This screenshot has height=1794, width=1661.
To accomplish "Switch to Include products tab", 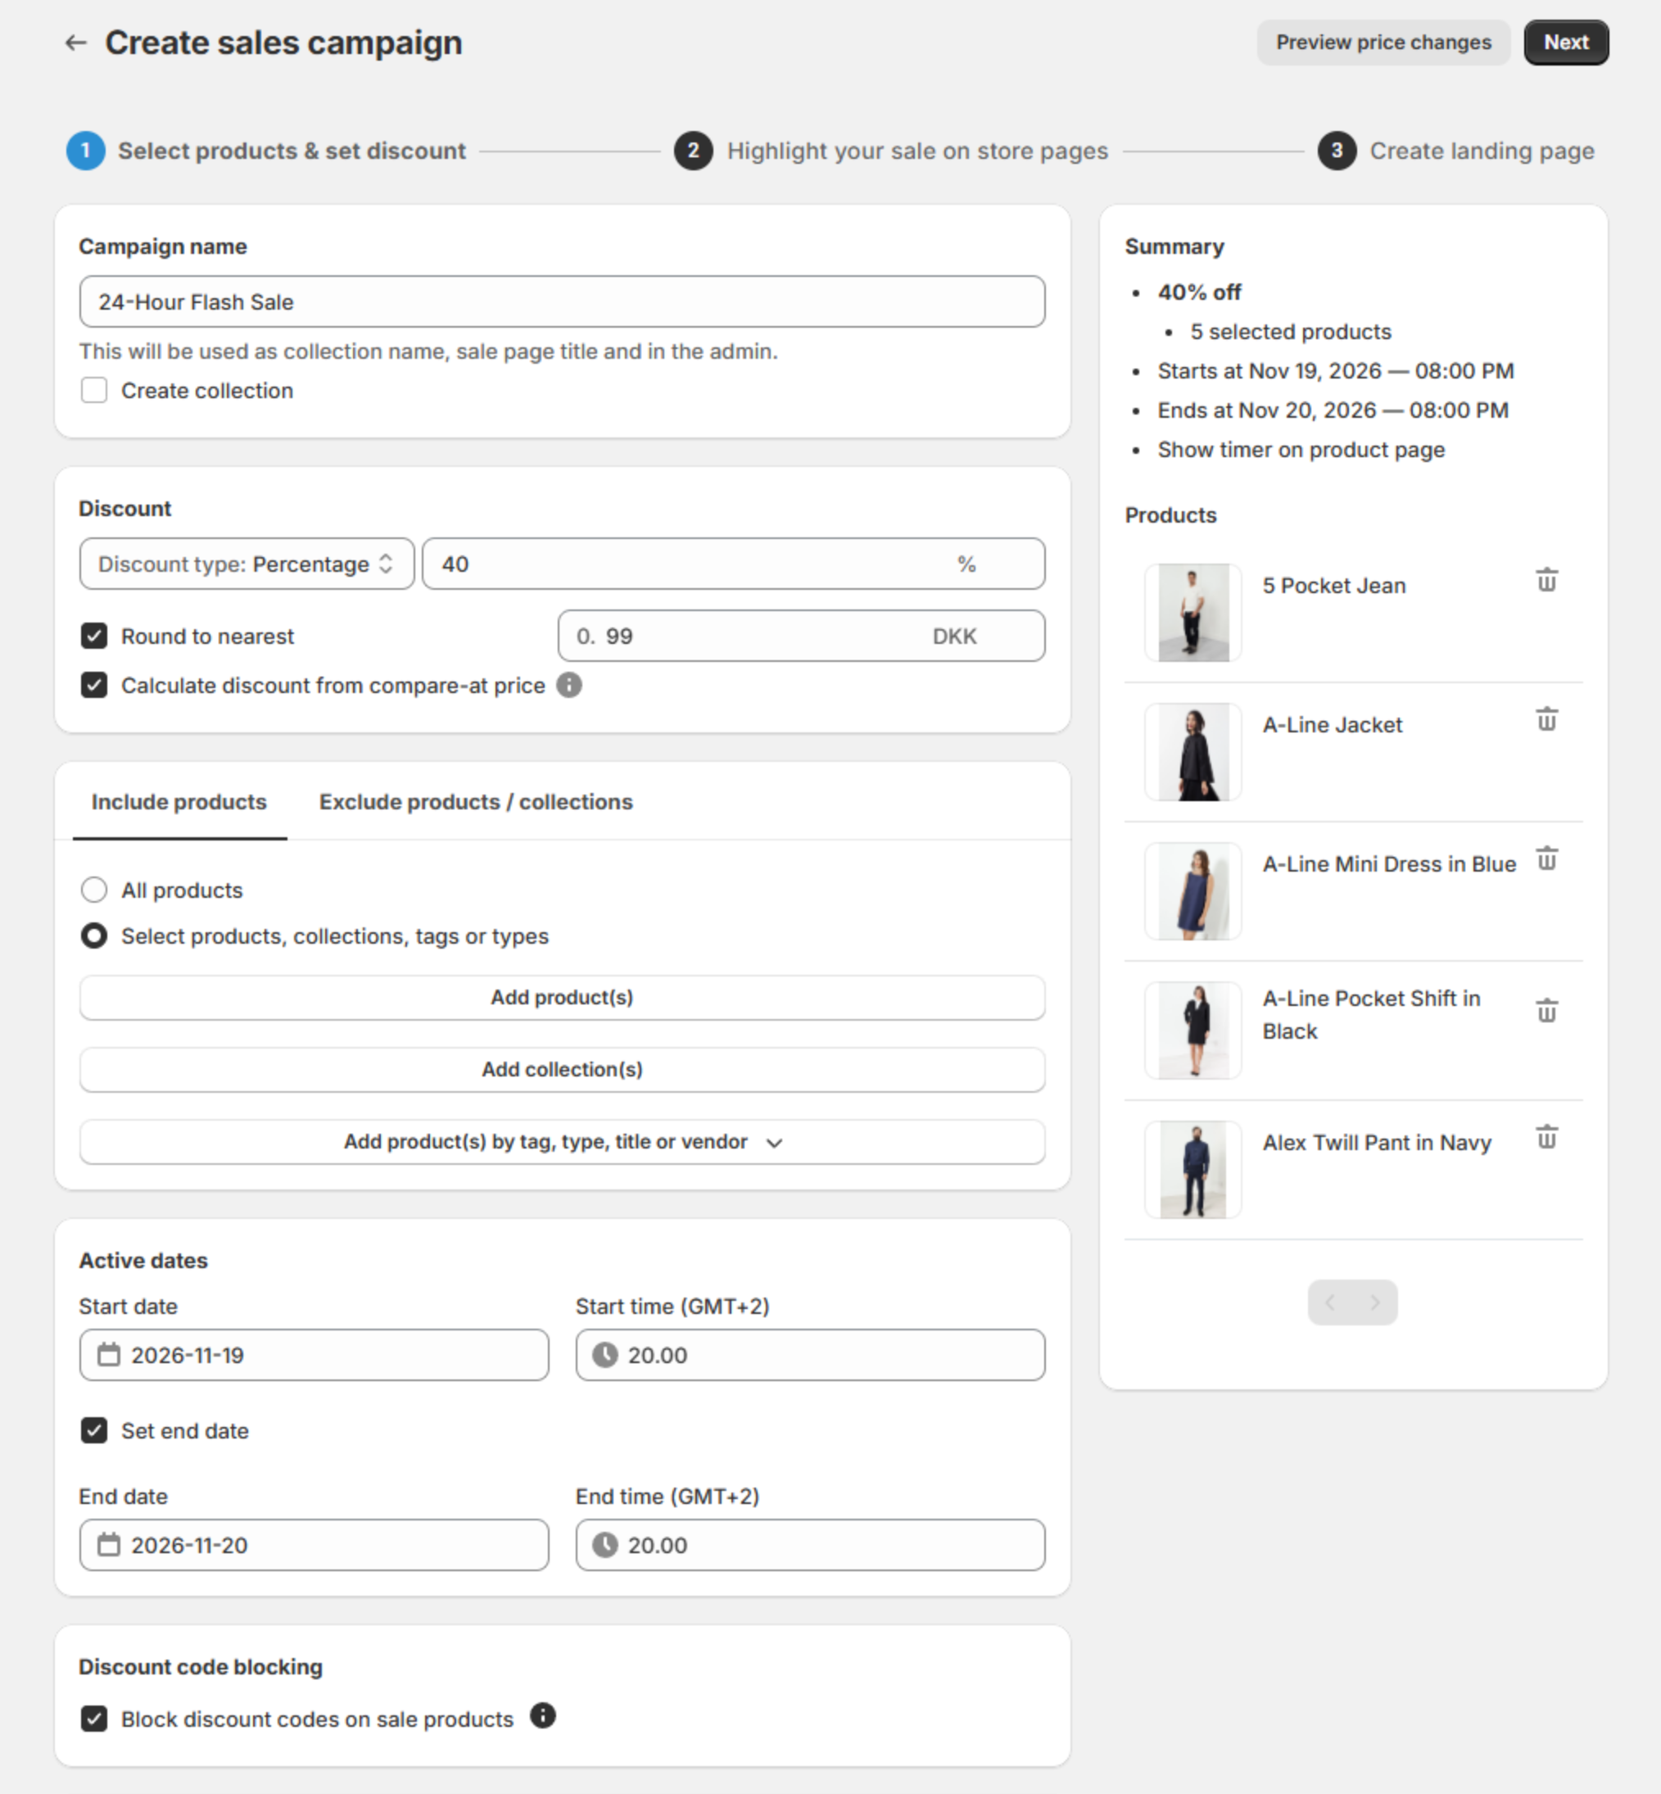I will pos(179,802).
